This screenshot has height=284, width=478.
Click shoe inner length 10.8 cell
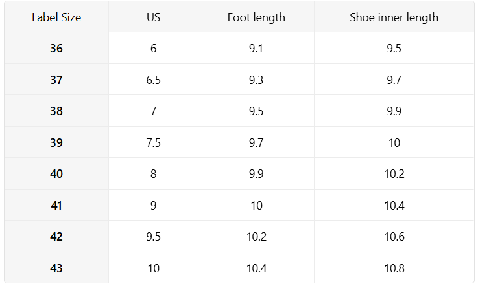(x=394, y=268)
